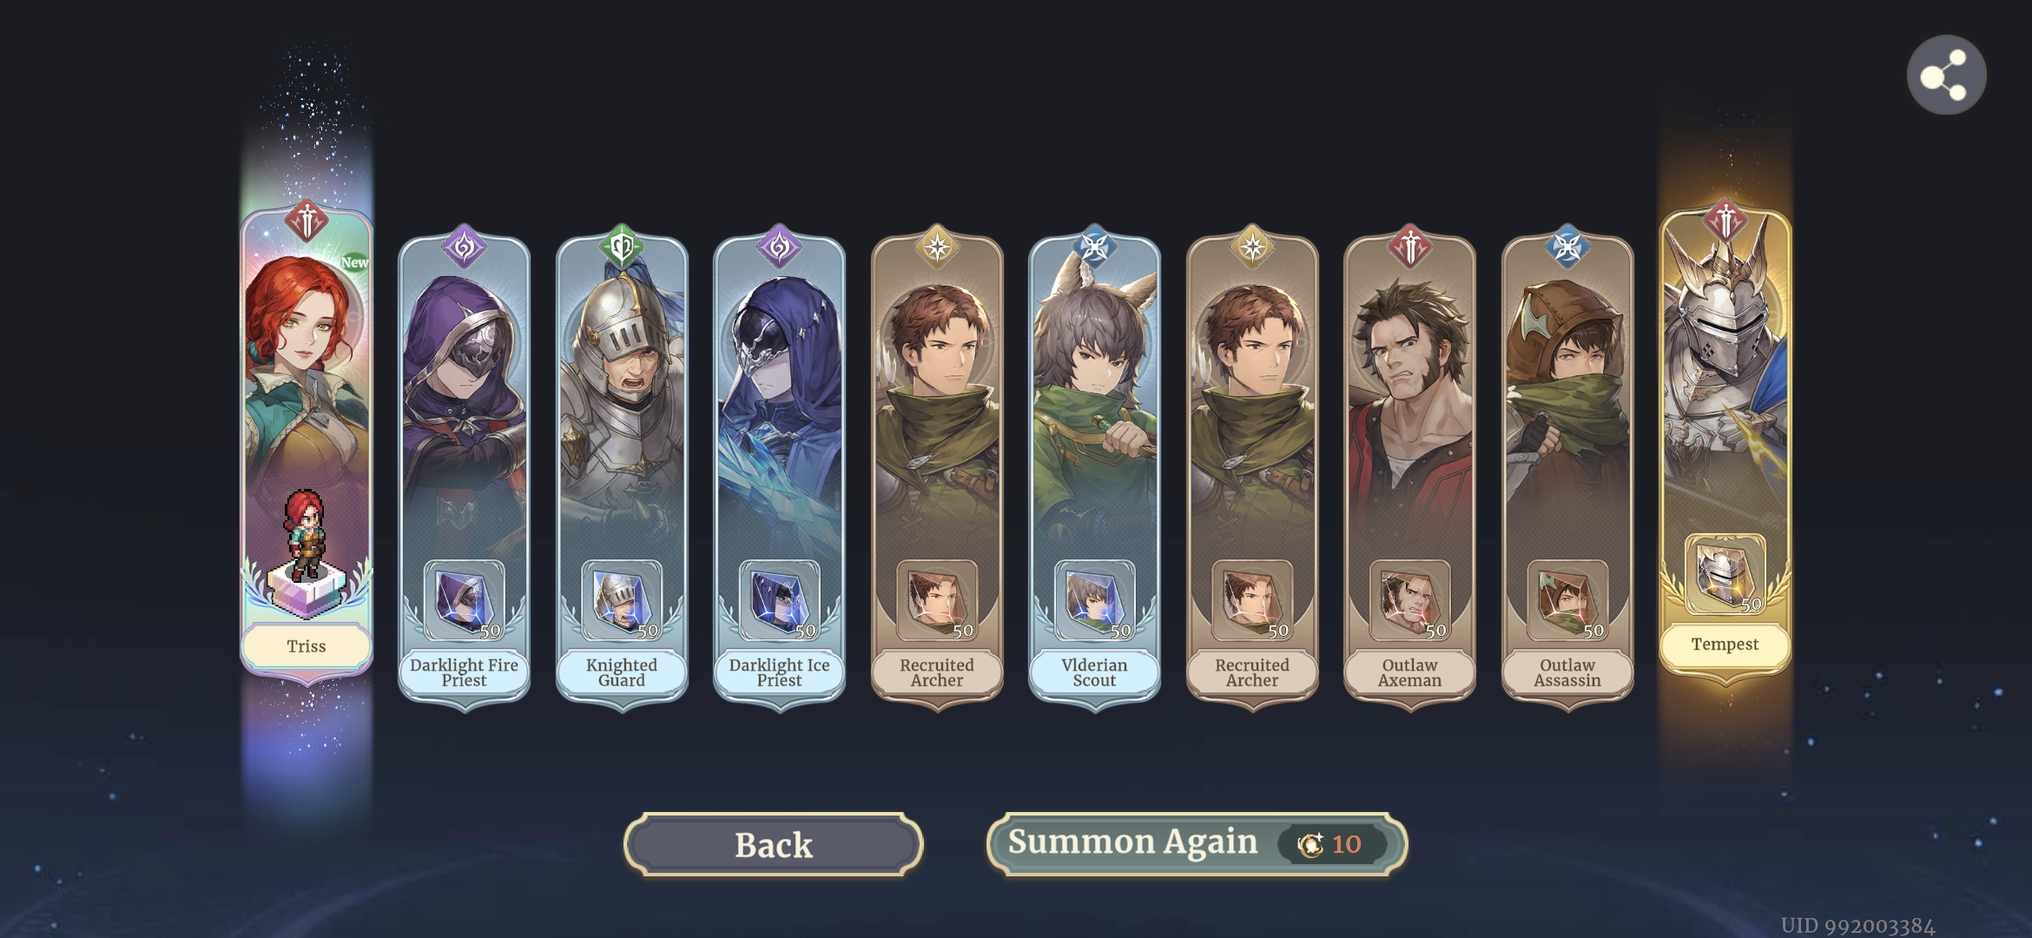Screen dimensions: 2032x938
Task: Click the sword class icon above Triss
Action: 307,221
